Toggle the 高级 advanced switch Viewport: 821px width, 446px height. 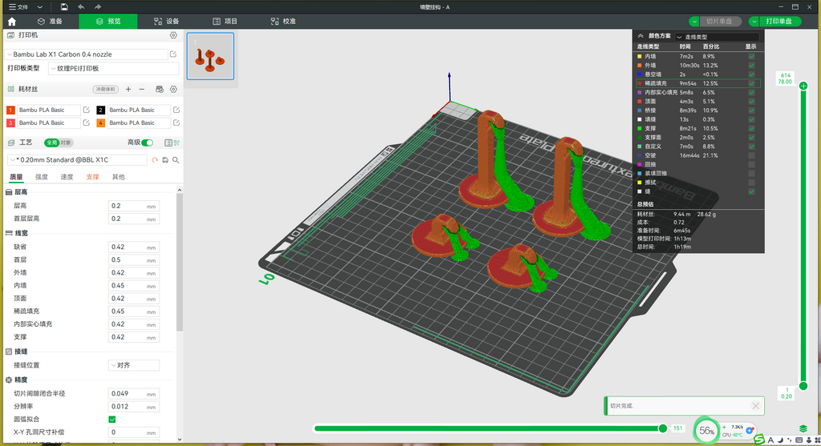[148, 143]
